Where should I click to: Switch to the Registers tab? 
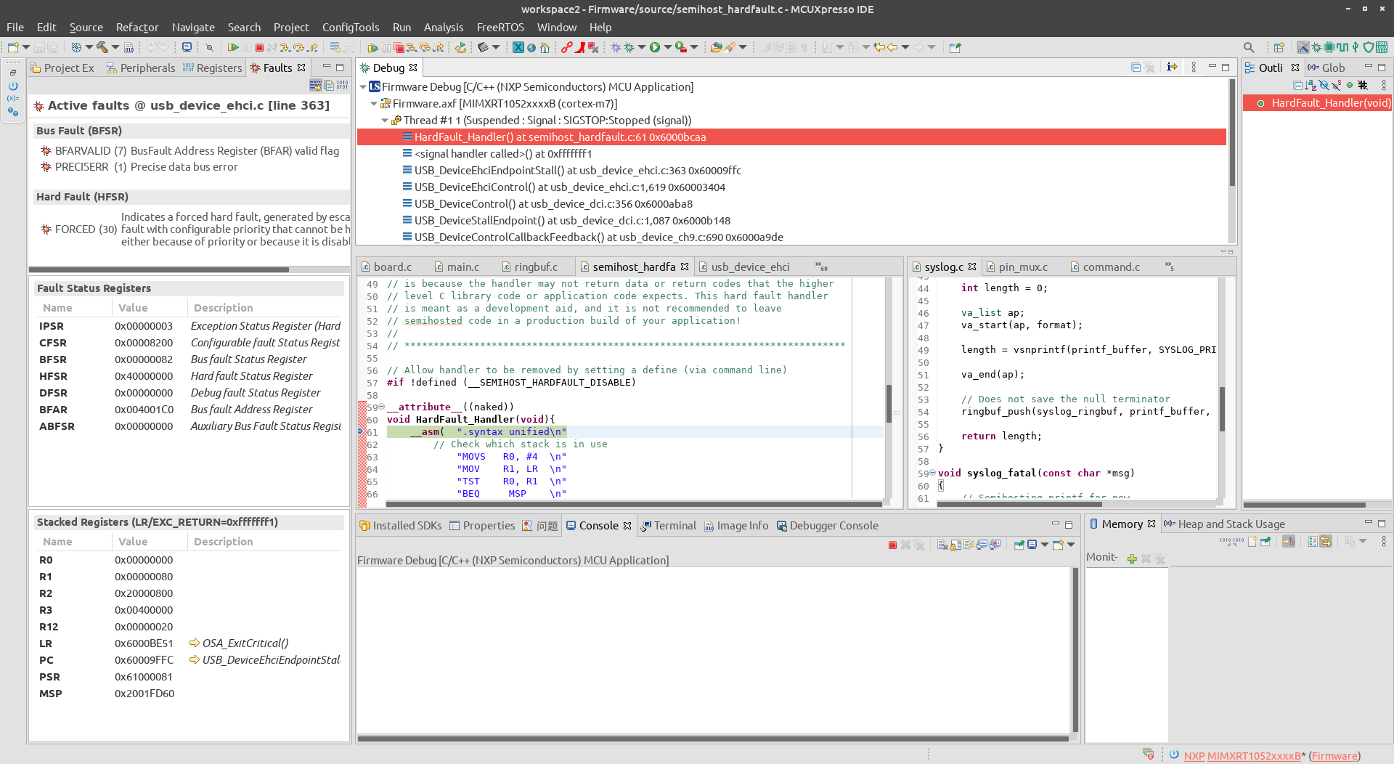tap(212, 68)
